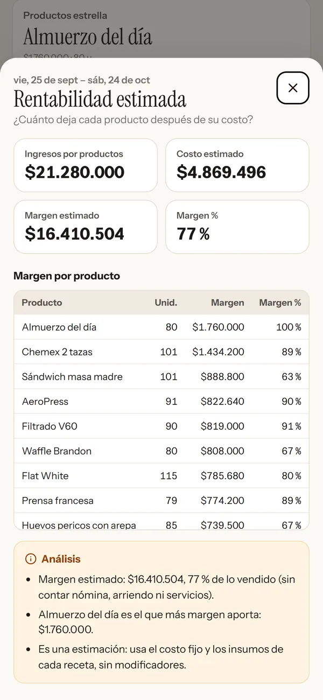323x700 pixels.
Task: Click the 63 % margin cell
Action: [291, 377]
